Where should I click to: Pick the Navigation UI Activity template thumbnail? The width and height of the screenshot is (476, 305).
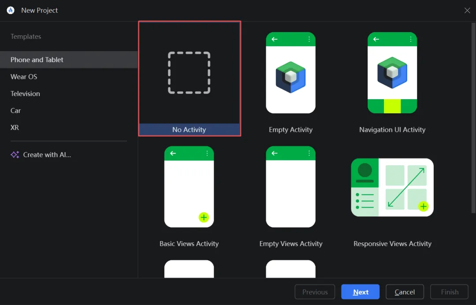click(x=392, y=73)
